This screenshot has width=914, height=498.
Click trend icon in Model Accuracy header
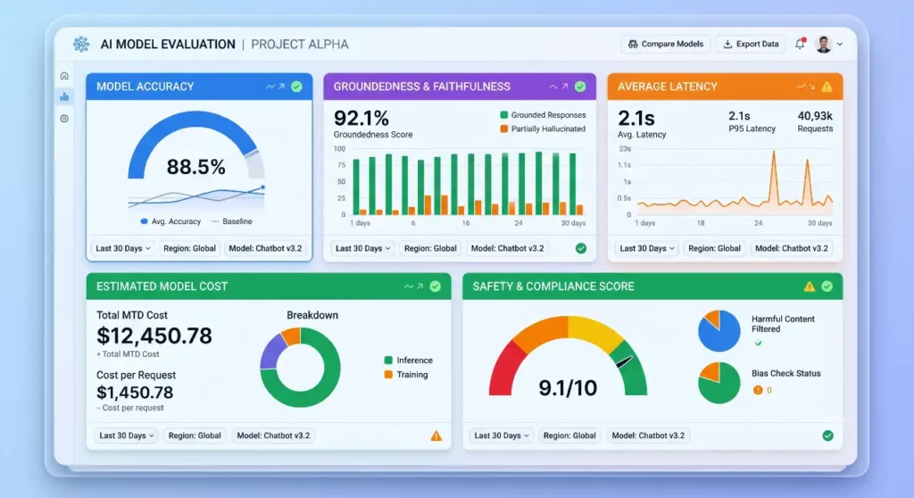click(x=275, y=87)
